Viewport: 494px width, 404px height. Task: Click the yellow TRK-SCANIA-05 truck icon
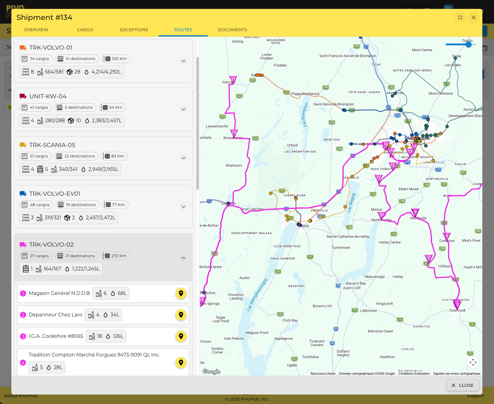click(23, 145)
